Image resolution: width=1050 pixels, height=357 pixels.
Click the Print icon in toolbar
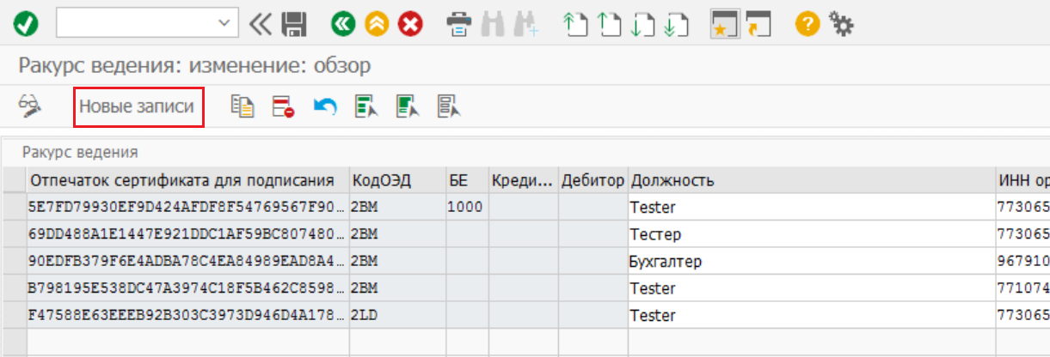[459, 24]
